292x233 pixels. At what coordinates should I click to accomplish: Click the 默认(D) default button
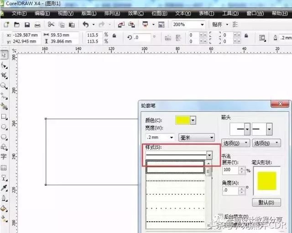266,203
